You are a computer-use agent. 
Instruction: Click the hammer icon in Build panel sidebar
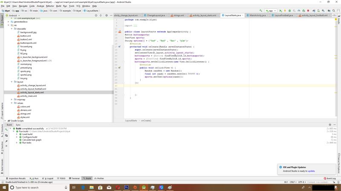click(x=6, y=130)
